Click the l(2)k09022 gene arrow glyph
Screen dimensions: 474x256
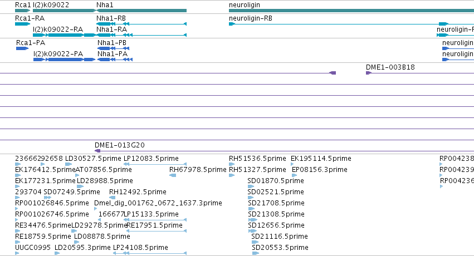click(x=65, y=11)
